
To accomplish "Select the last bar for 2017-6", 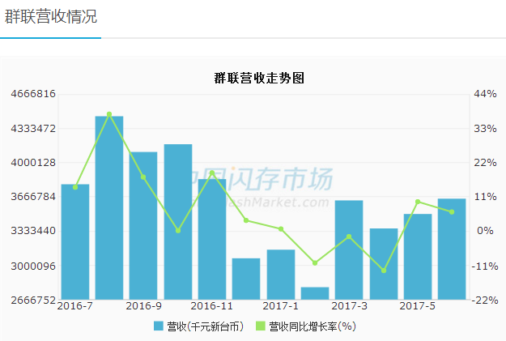I will click(x=452, y=249).
